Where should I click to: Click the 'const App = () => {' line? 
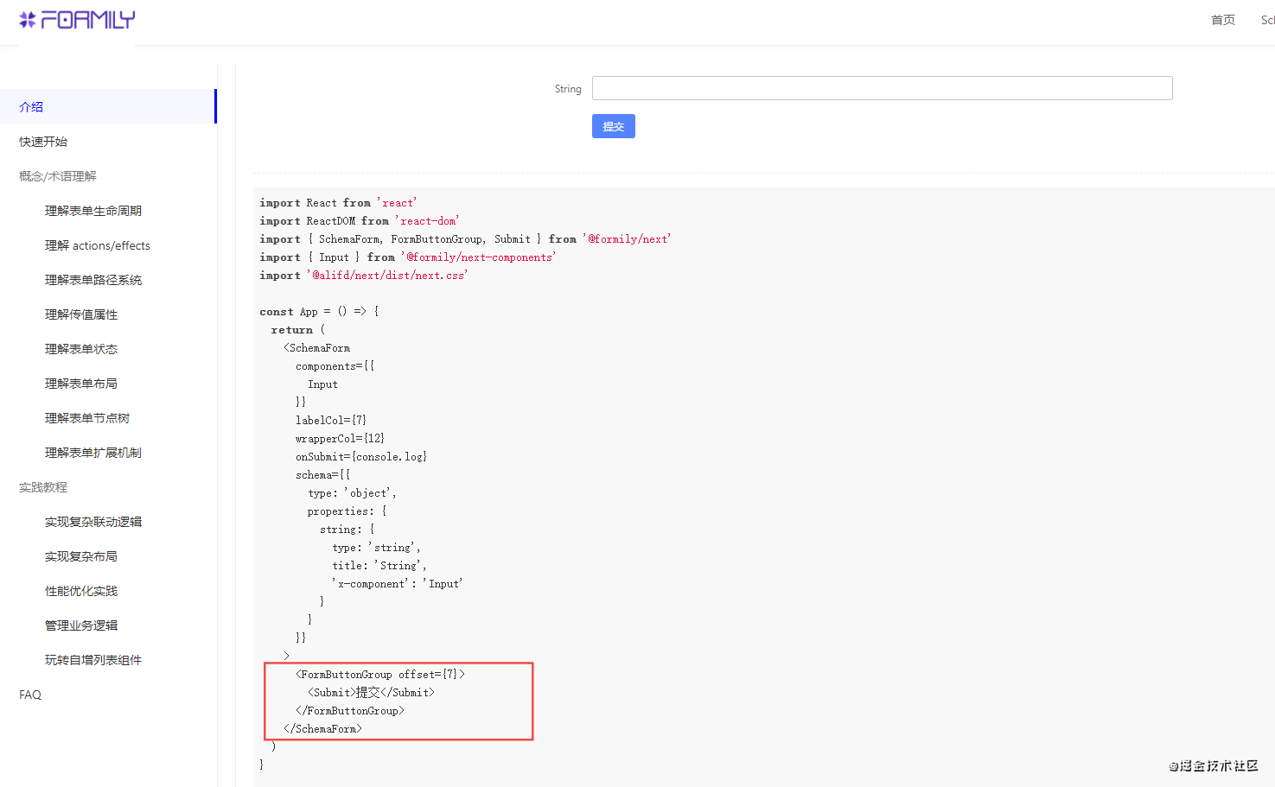click(319, 312)
